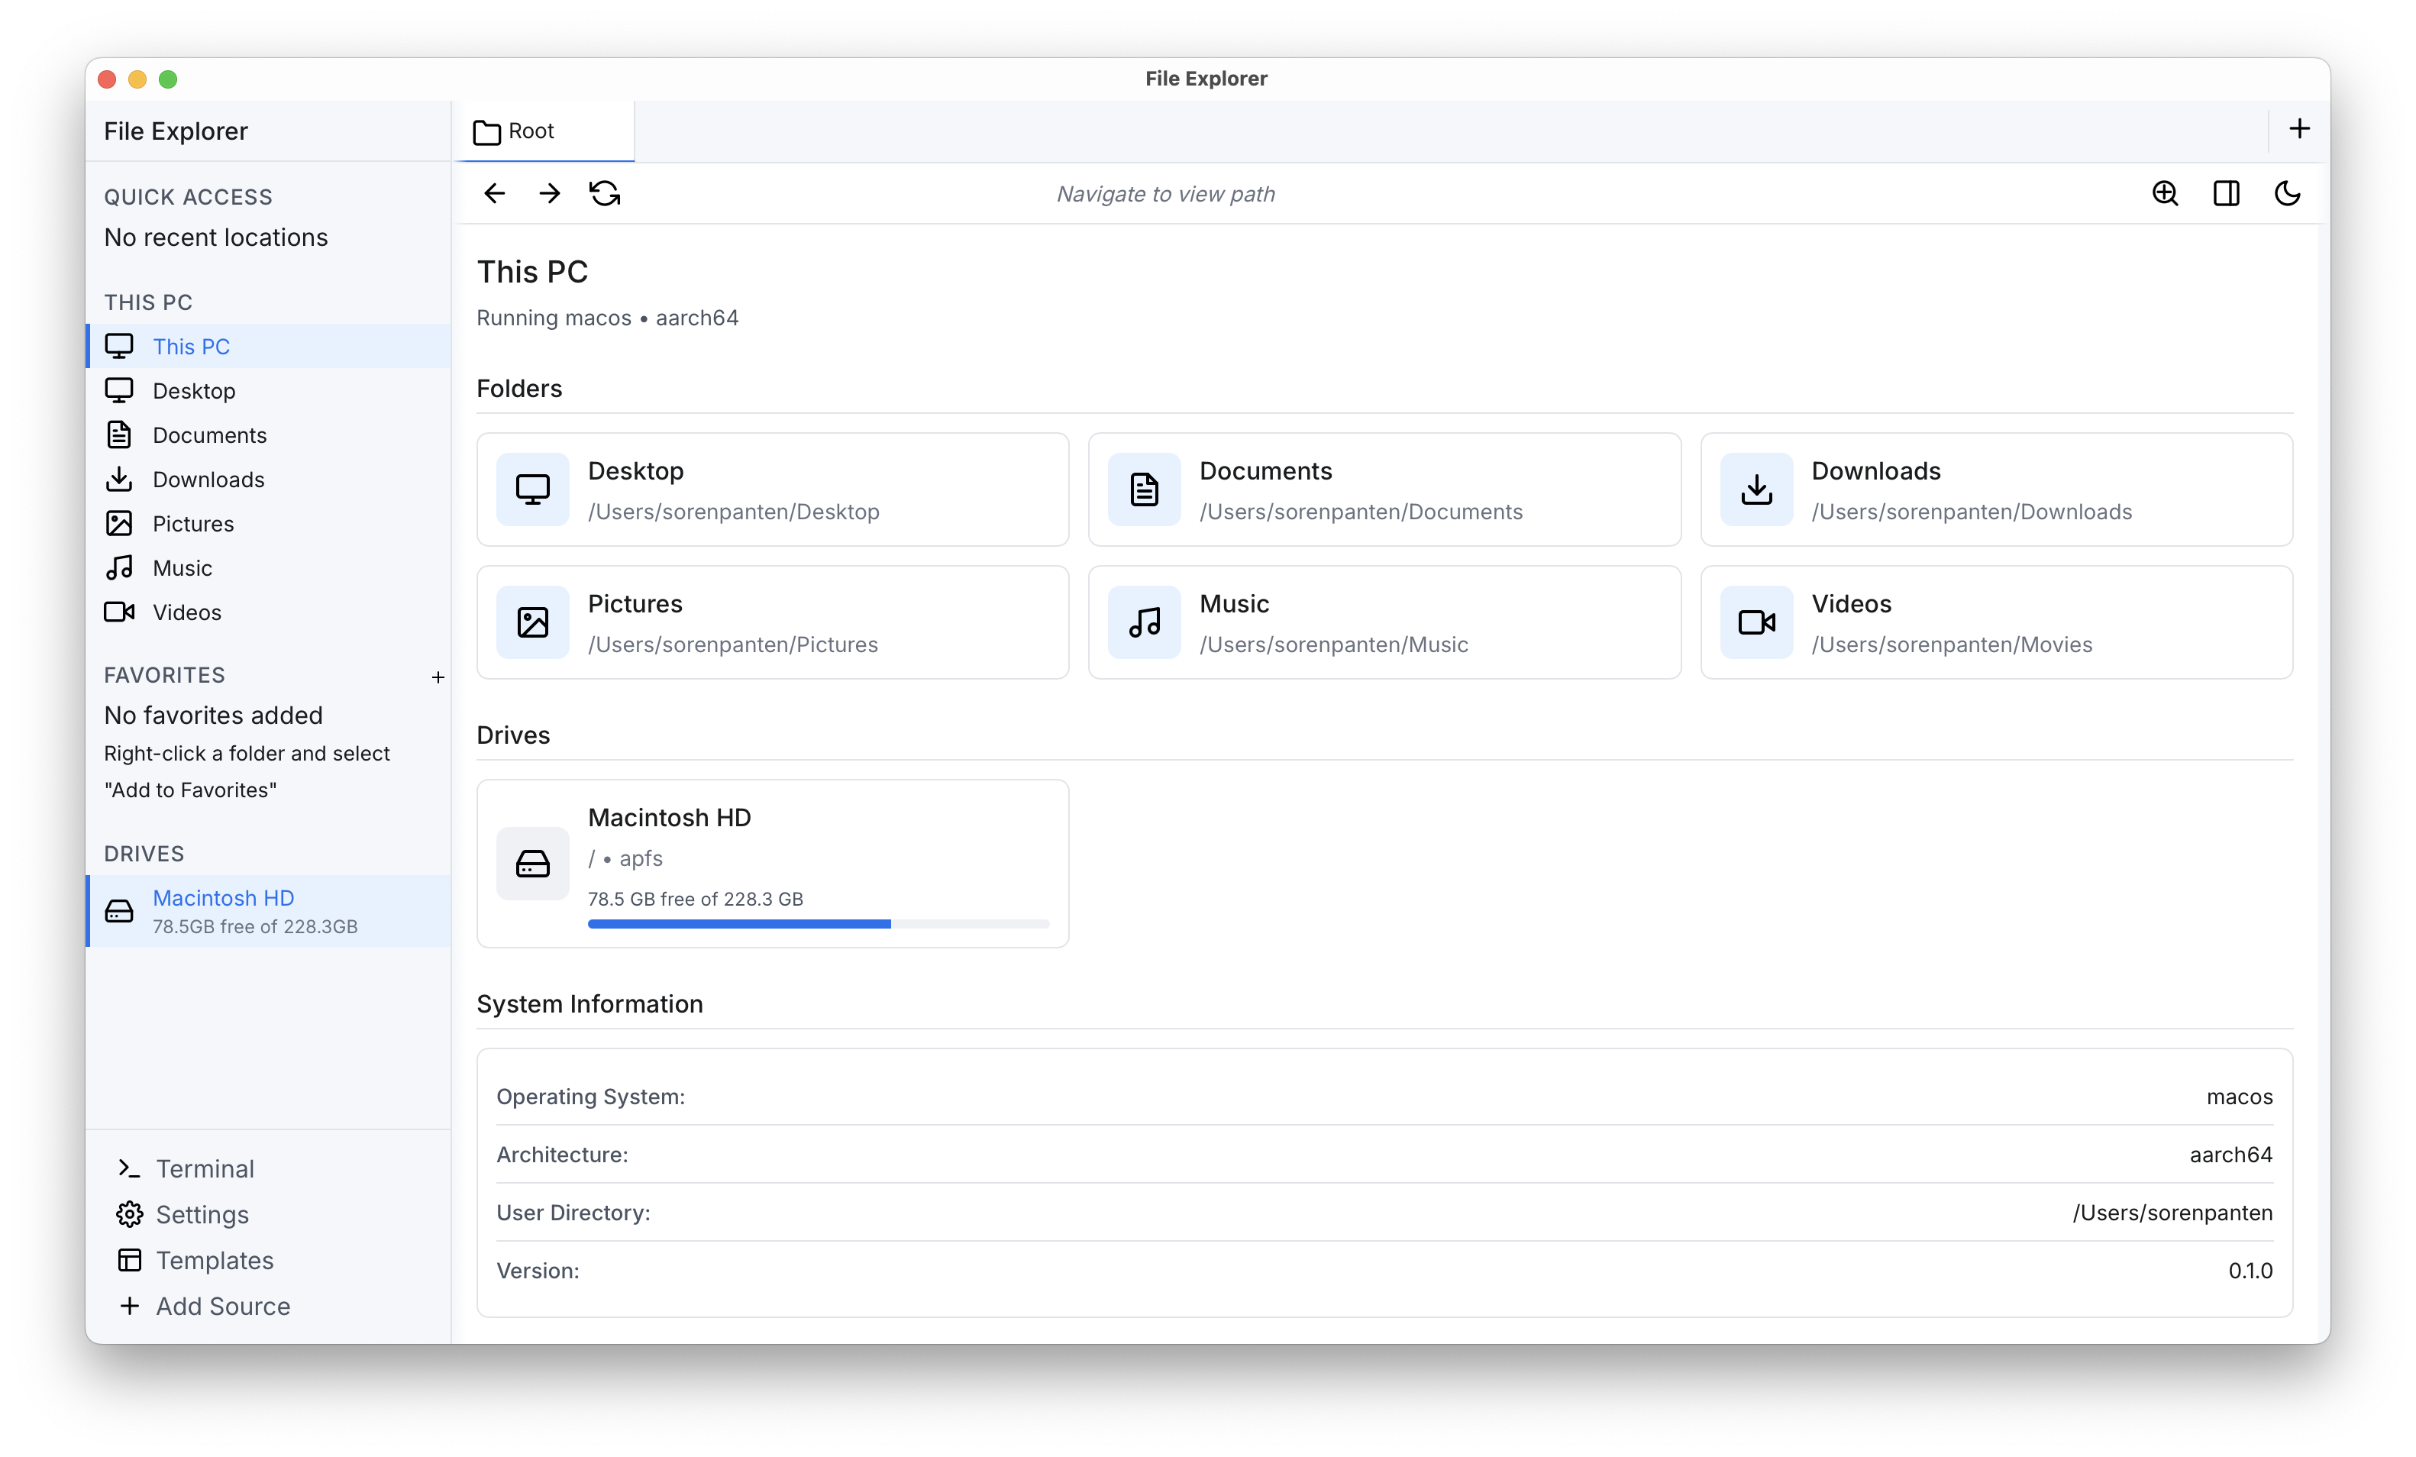Open search with the magnifier icon

pyautogui.click(x=2166, y=193)
